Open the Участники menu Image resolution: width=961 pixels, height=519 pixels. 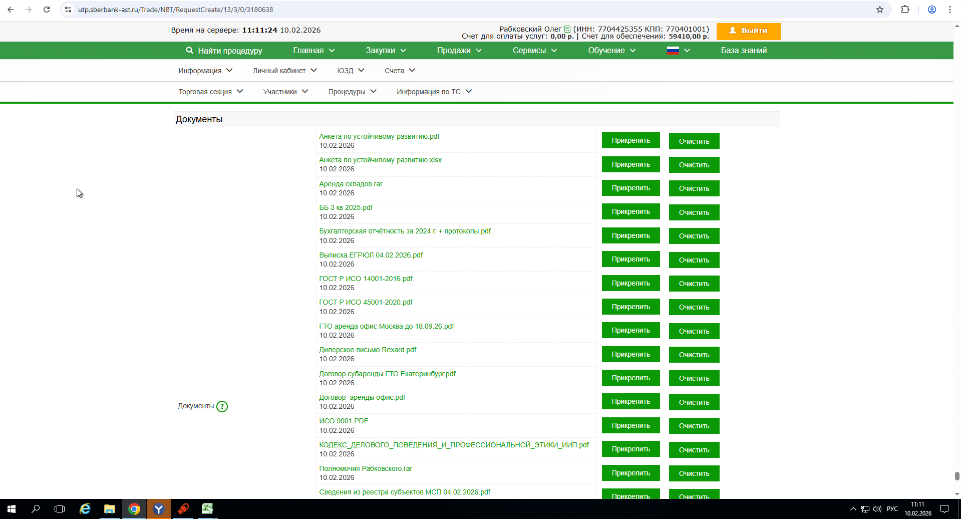[x=285, y=92]
